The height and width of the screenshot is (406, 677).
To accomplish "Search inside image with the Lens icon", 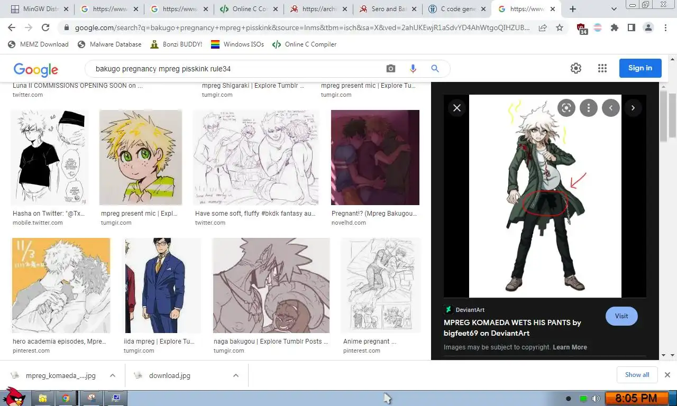I will coord(566,108).
